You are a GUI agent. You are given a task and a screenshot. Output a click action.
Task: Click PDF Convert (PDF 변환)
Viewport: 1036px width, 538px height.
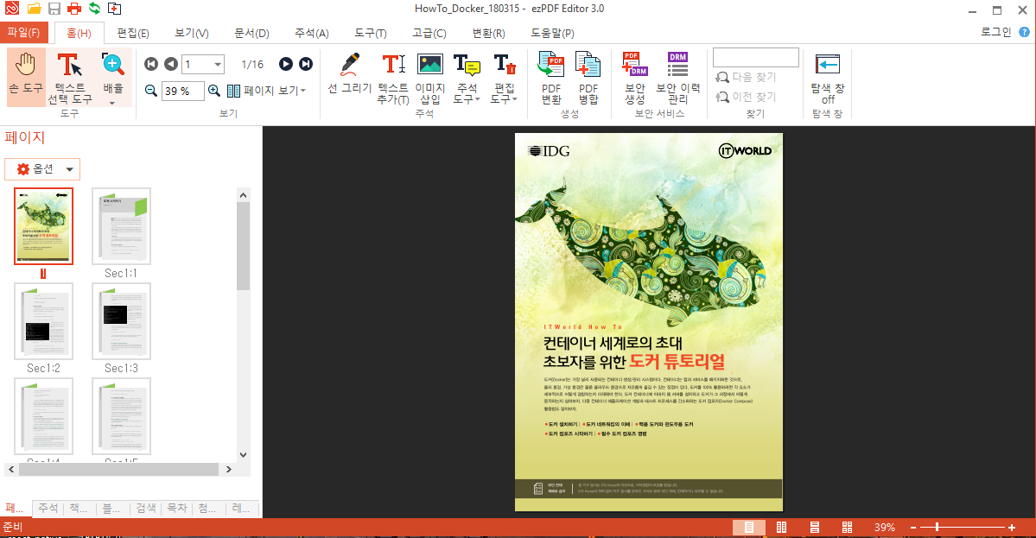click(551, 78)
